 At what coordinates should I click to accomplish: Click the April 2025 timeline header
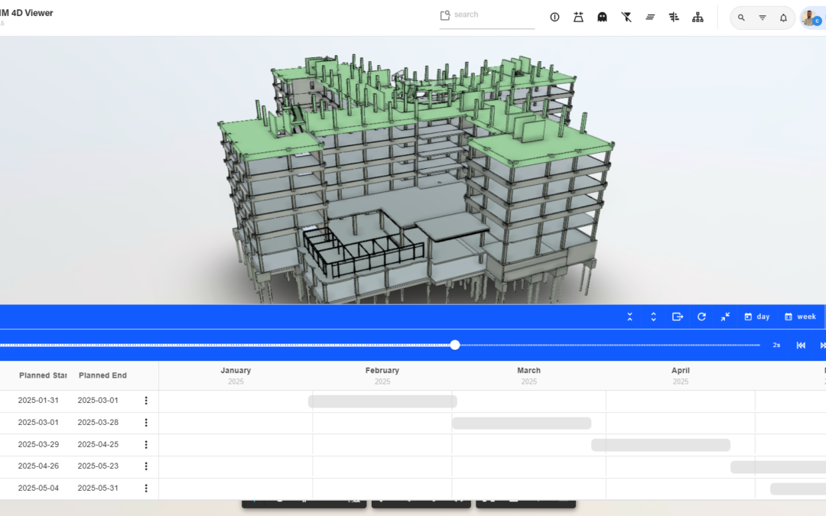point(681,375)
